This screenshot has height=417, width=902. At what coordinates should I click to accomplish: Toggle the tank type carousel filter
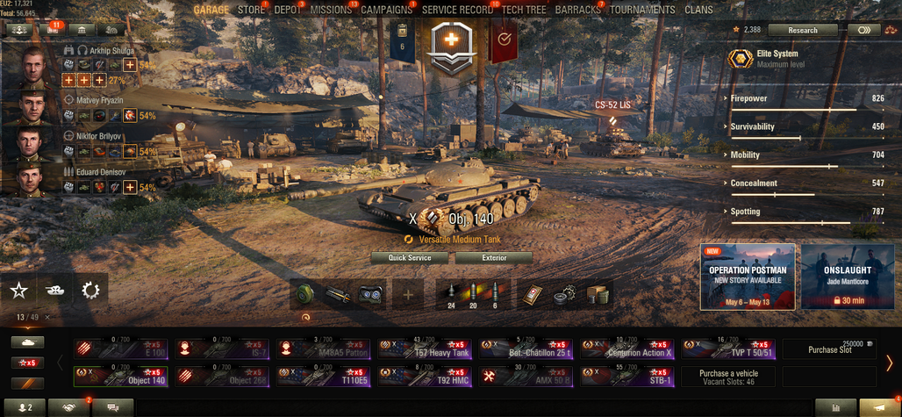coord(27,342)
